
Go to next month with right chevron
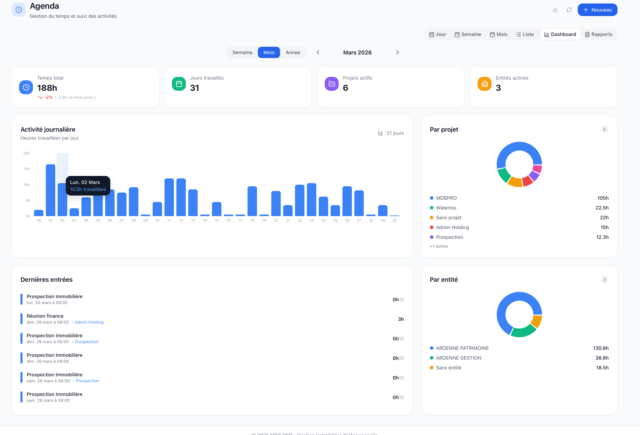[397, 52]
